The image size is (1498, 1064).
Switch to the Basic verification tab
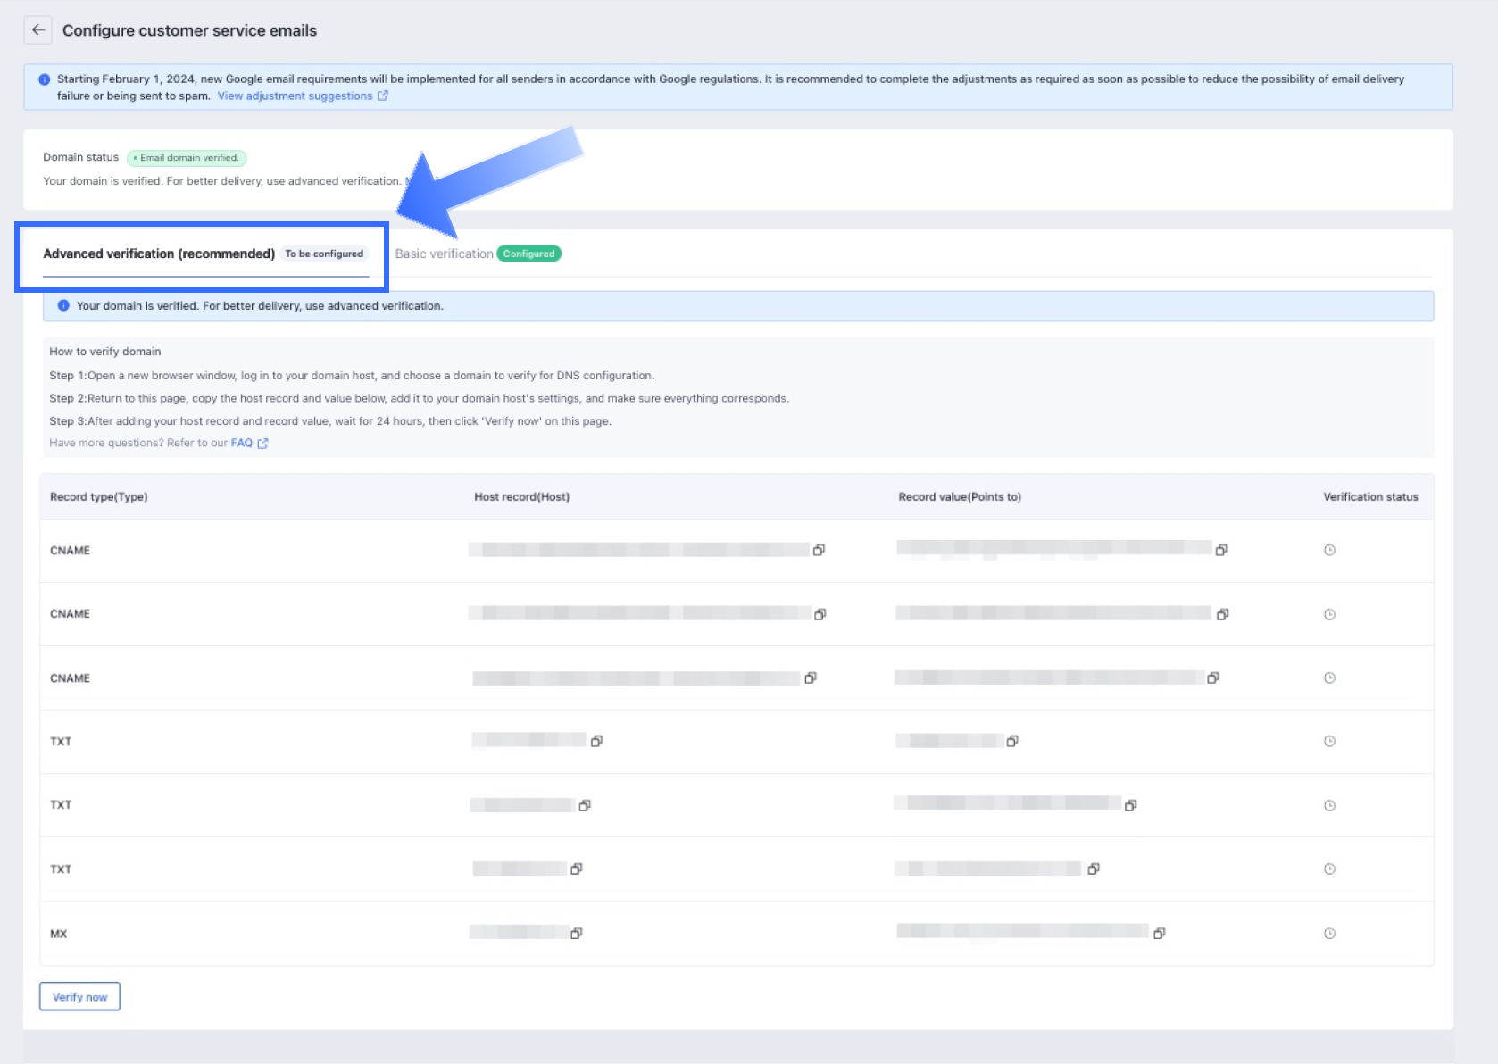(444, 254)
